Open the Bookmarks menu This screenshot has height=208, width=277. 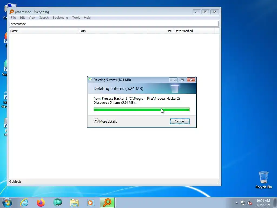(x=60, y=18)
